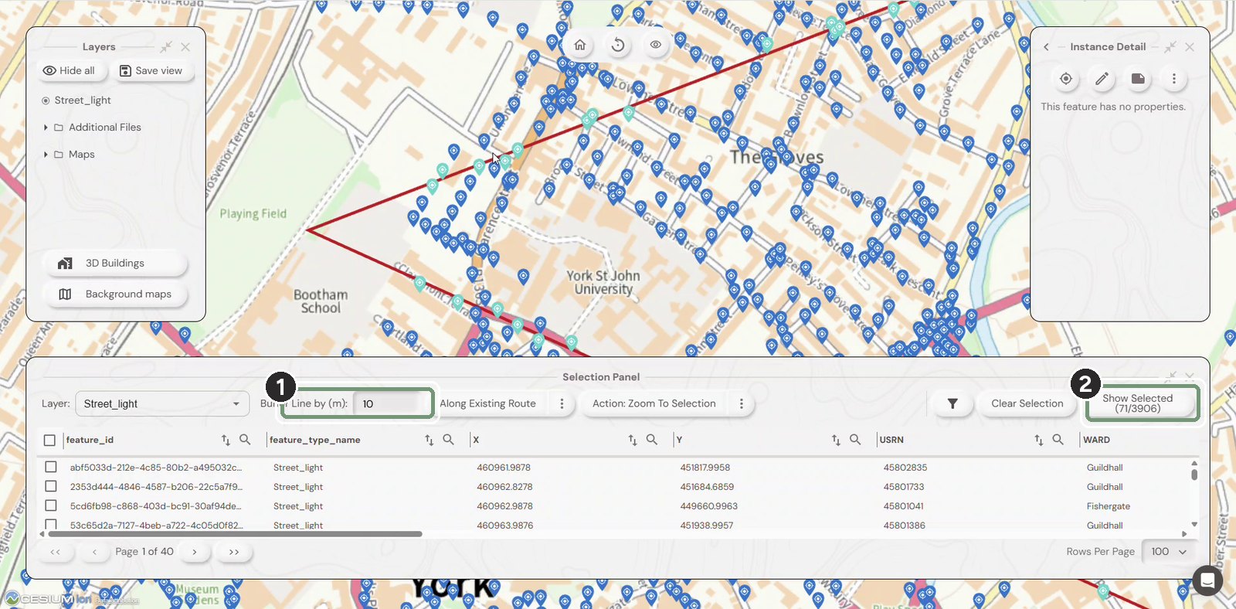Open Background maps option
Screen dimensions: 1236x609
click(x=115, y=294)
